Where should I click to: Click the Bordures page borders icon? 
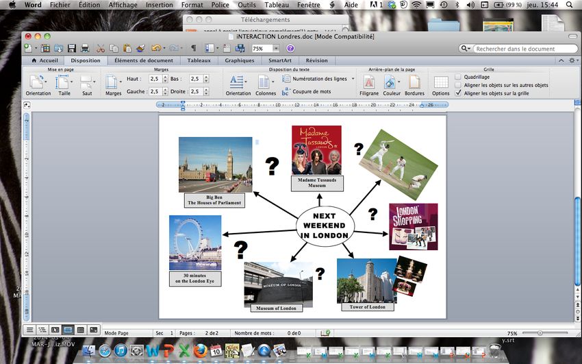click(414, 82)
